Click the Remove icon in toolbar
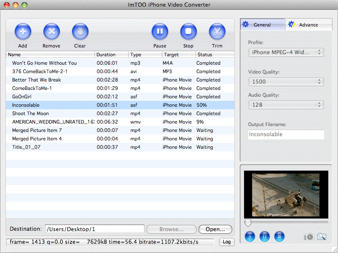The width and height of the screenshot is (338, 253). point(51,32)
